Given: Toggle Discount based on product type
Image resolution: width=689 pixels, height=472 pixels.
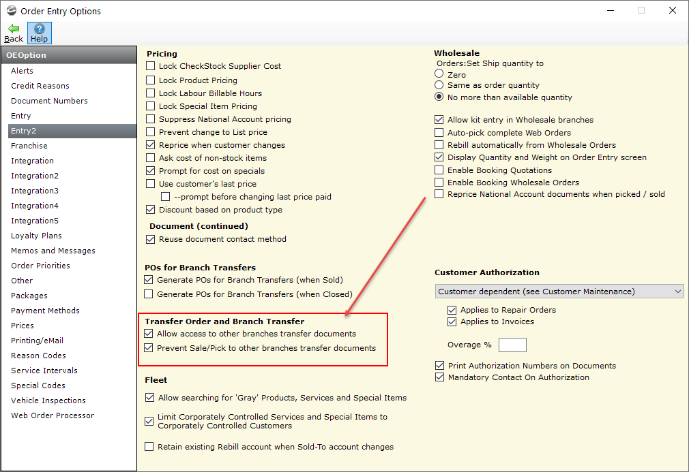Looking at the screenshot, I should (150, 210).
